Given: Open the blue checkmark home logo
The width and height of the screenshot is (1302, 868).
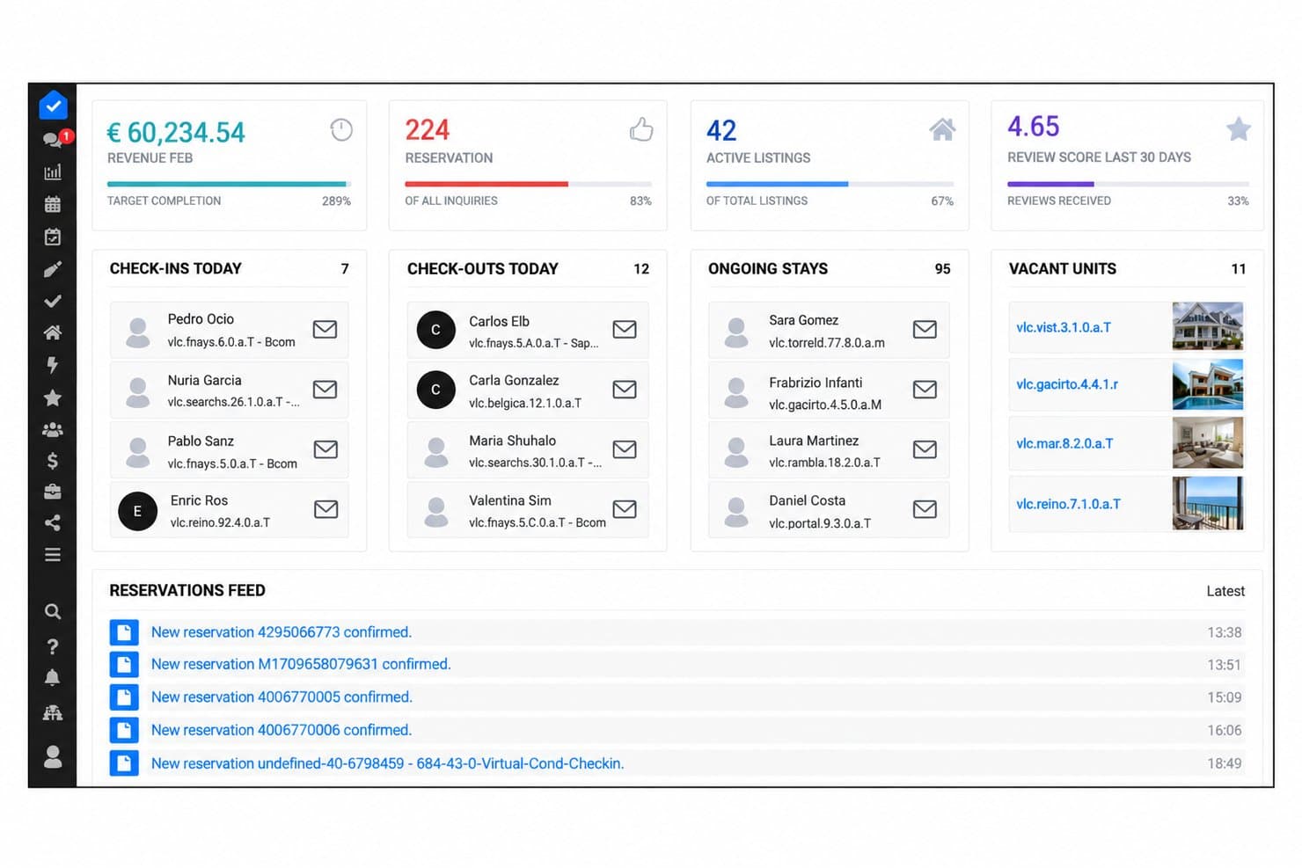Looking at the screenshot, I should pos(54,106).
